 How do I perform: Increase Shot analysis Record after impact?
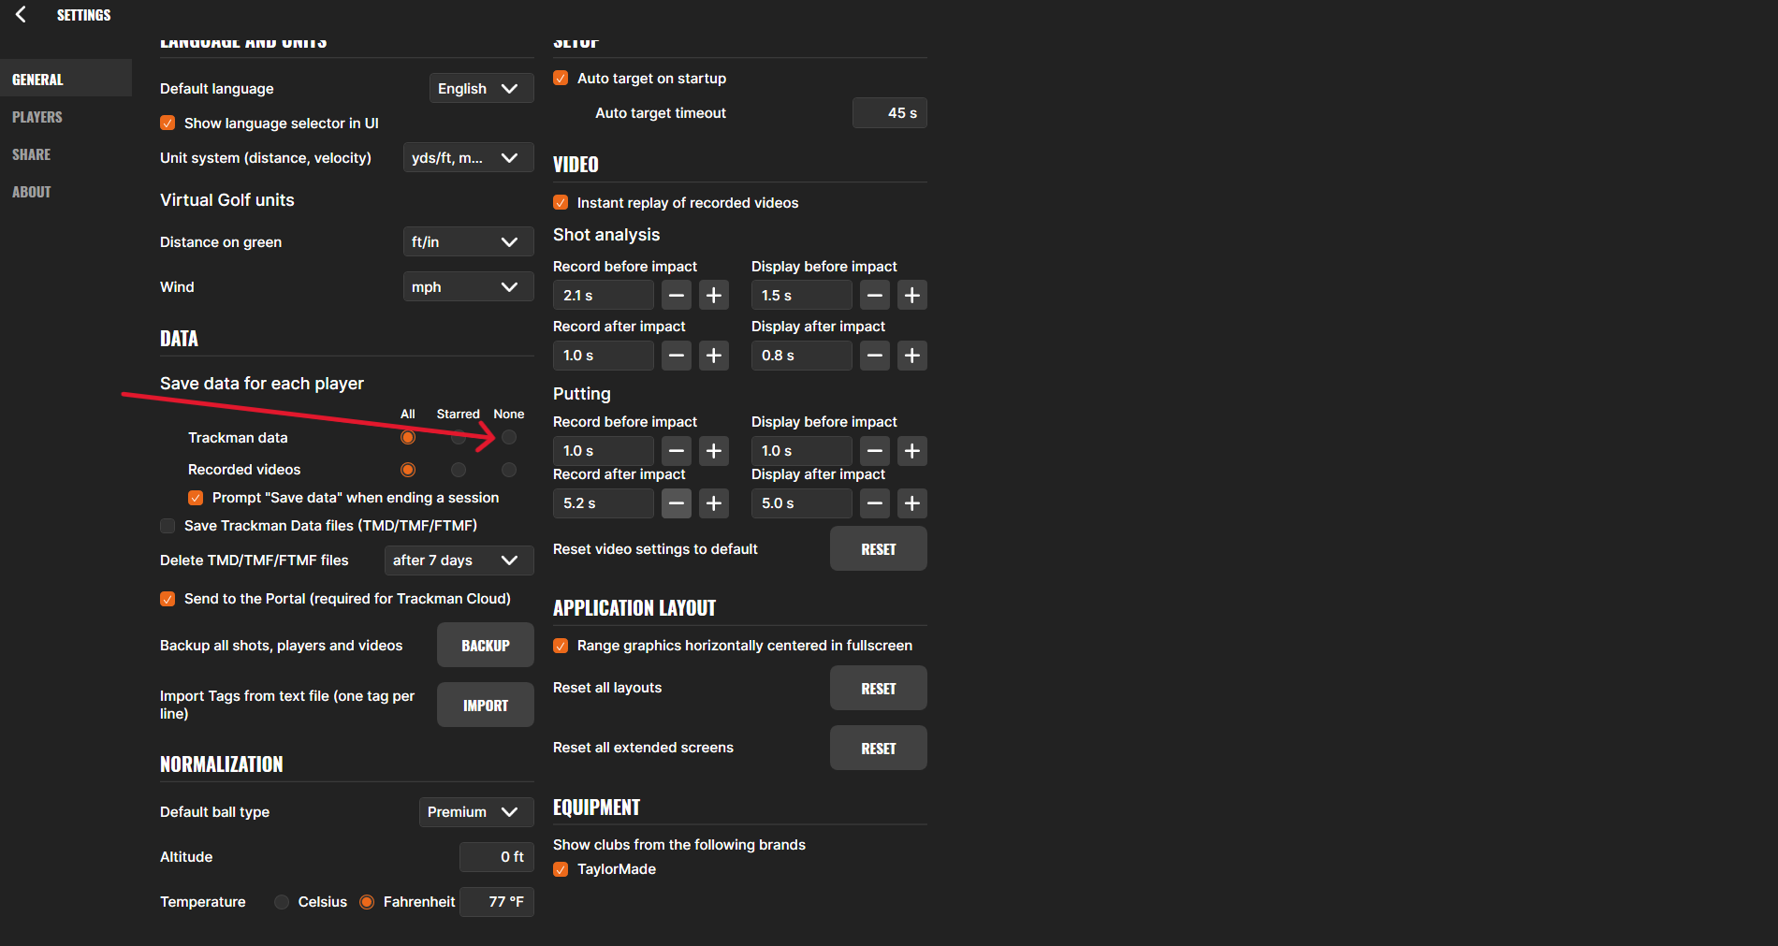(714, 356)
